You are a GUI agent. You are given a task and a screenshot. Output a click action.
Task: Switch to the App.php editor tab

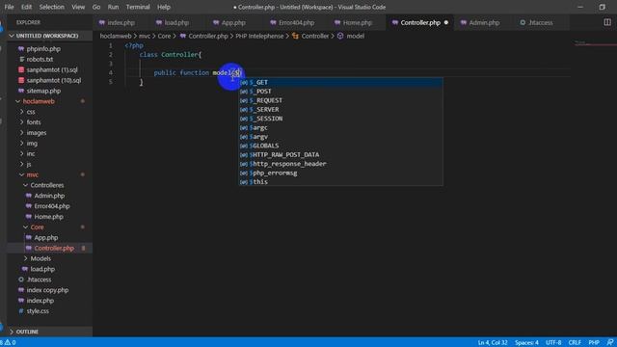(233, 23)
